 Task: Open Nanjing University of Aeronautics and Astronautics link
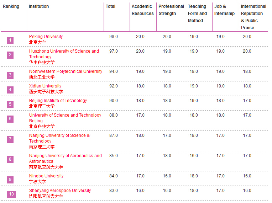[x=66, y=159]
